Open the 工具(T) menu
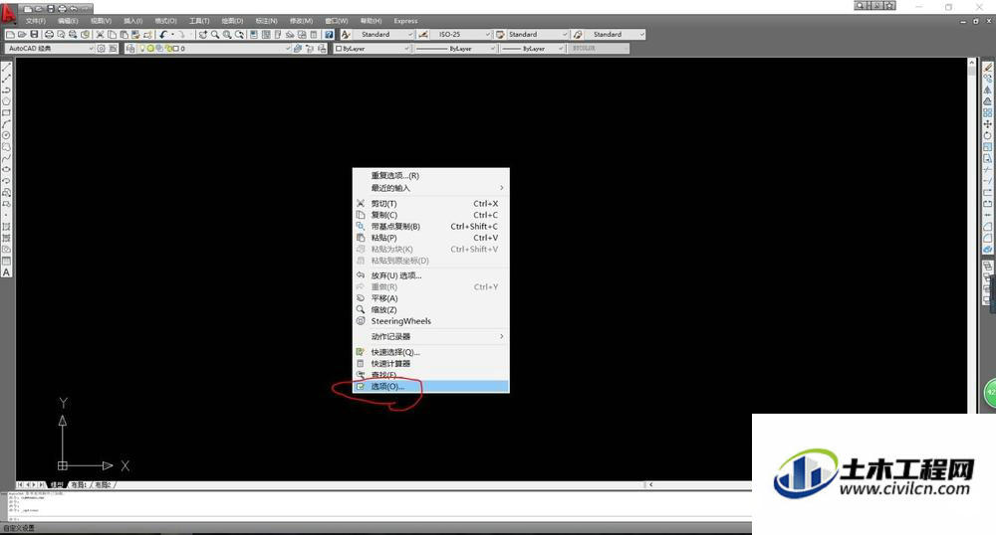The height and width of the screenshot is (535, 996). 199,21
